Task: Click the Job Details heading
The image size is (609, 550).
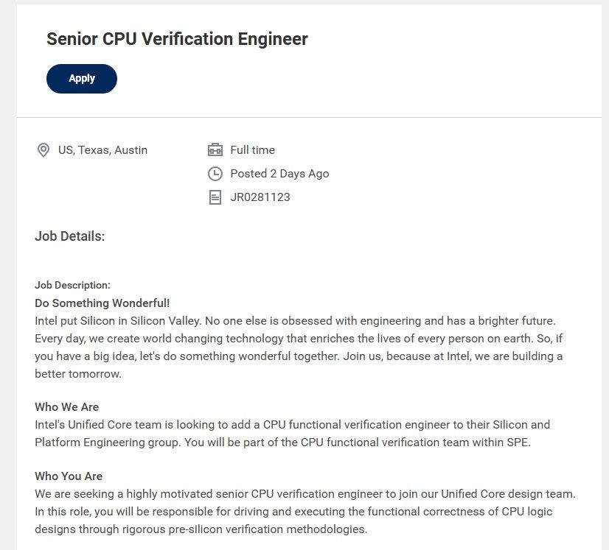Action: click(x=70, y=236)
